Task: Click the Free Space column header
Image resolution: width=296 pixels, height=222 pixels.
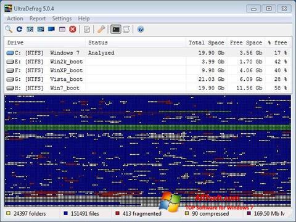Action: pyautogui.click(x=246, y=43)
